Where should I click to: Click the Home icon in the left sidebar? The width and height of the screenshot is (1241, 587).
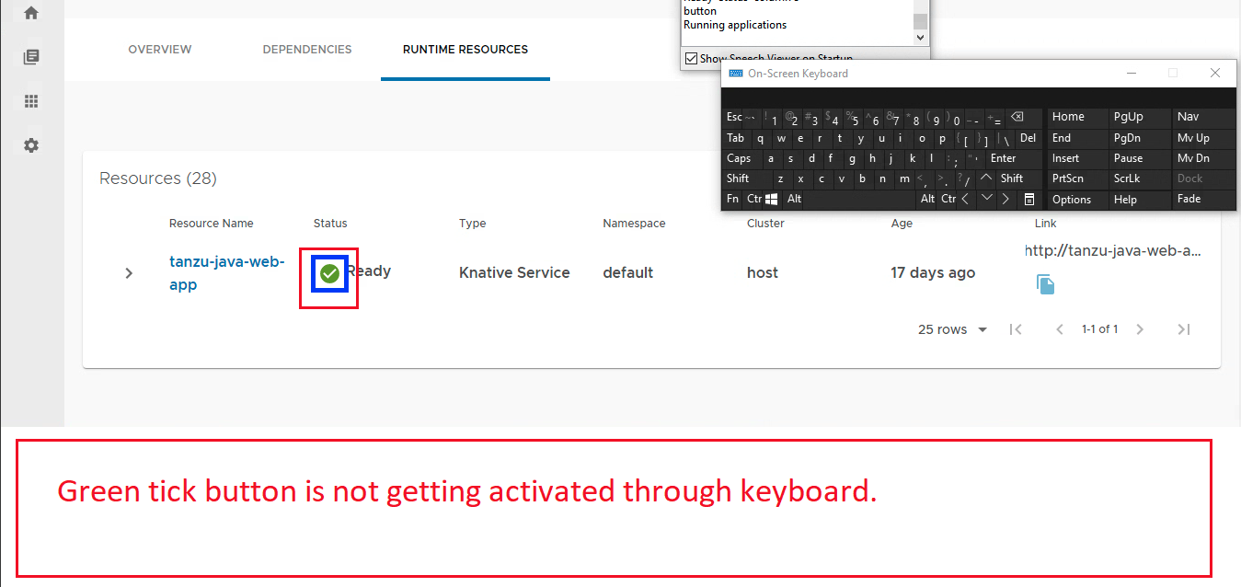(30, 14)
